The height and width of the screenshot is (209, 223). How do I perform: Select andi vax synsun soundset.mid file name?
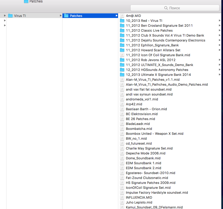[149, 94]
